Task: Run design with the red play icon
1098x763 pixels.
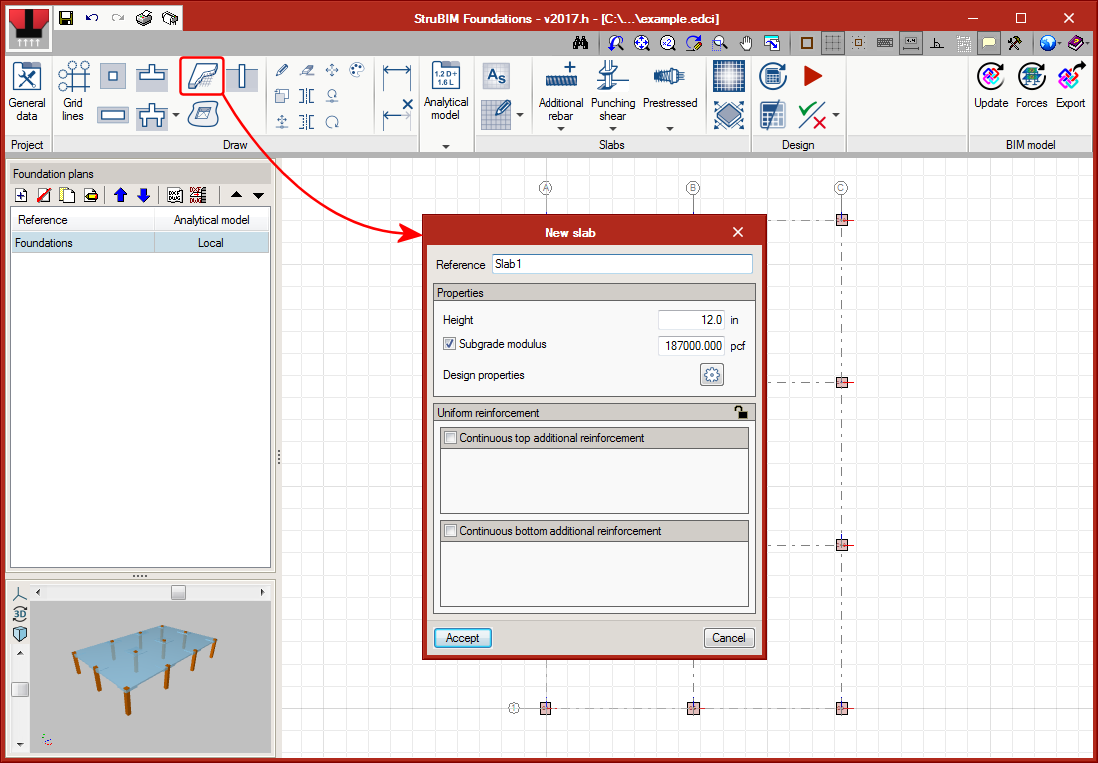Action: pyautogui.click(x=813, y=76)
